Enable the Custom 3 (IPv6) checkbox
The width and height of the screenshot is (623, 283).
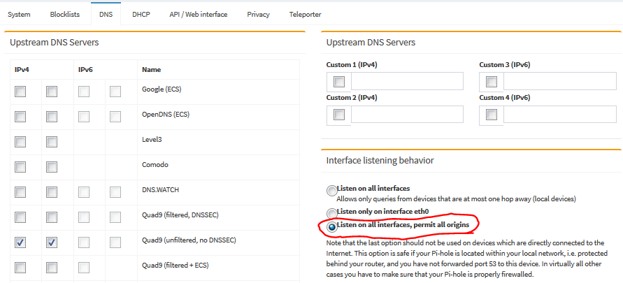[x=492, y=82]
